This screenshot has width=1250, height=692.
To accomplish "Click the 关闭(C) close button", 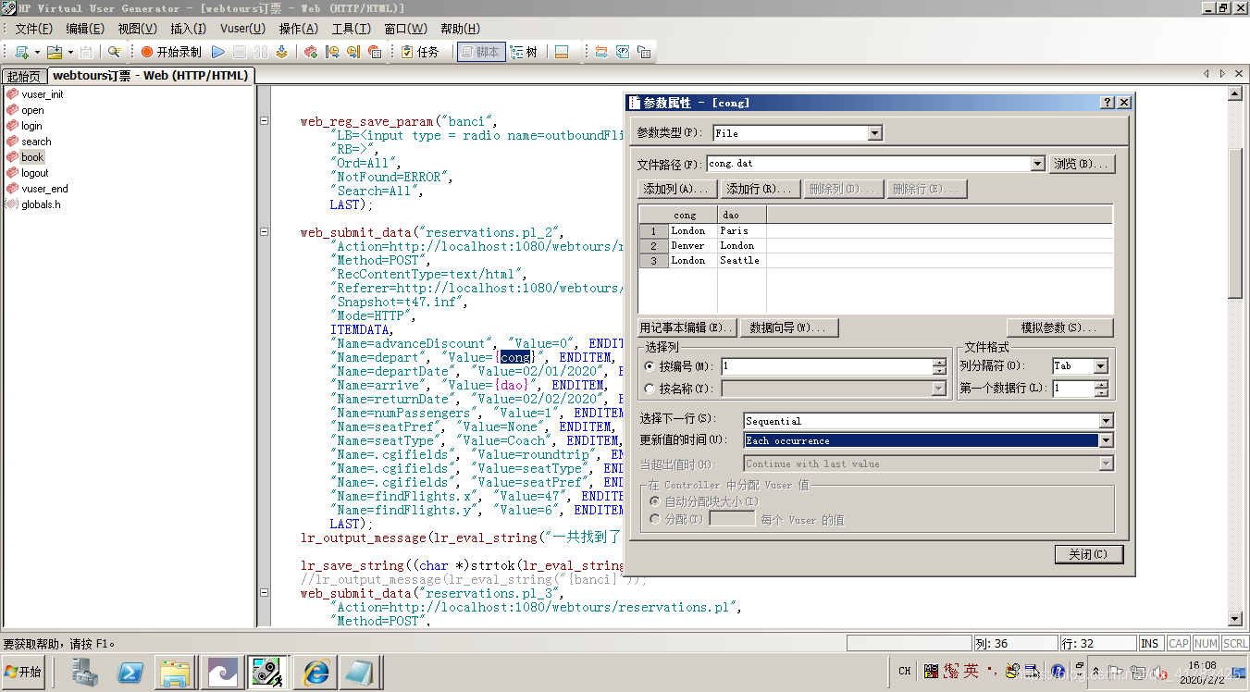I will click(1089, 554).
